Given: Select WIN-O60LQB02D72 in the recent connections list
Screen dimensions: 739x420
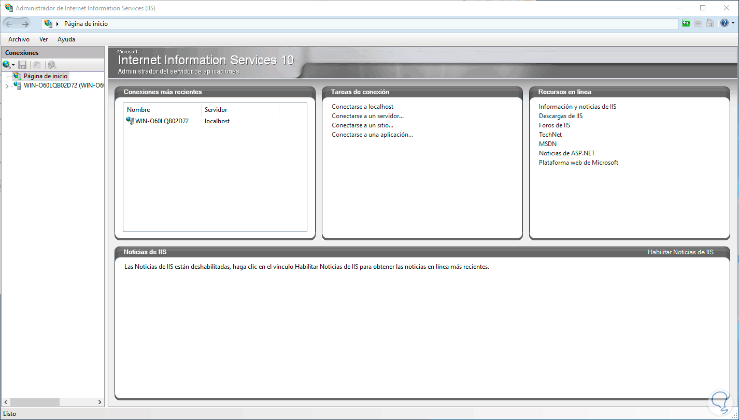Looking at the screenshot, I should point(162,121).
